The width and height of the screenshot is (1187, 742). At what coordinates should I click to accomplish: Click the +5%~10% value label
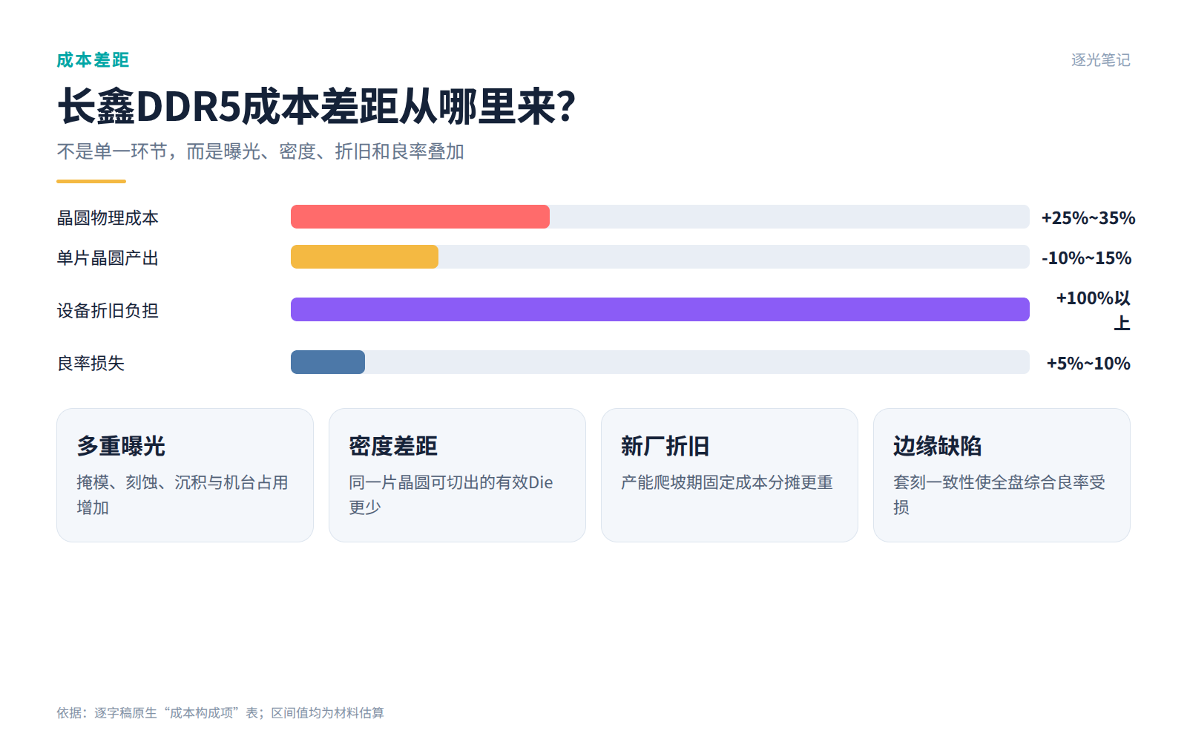[x=1088, y=364]
